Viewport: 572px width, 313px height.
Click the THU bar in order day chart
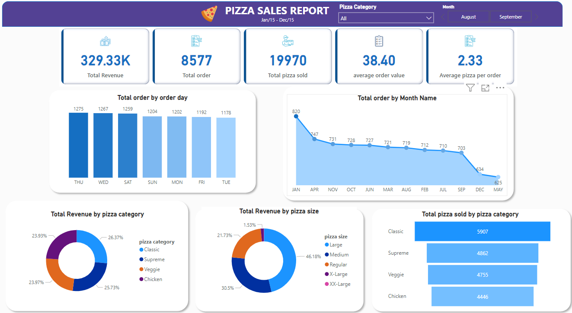coord(78,145)
